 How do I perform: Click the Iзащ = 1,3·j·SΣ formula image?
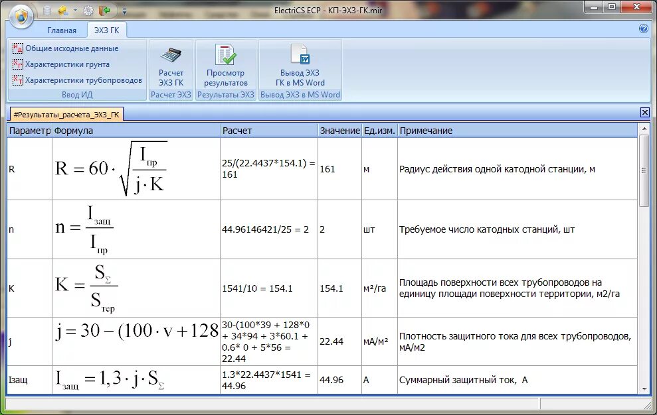110,379
